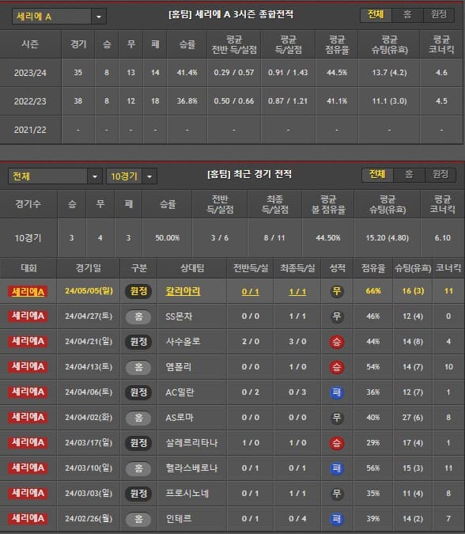Open the 1 / 1 final score link for 칼리아리
Image resolution: width=465 pixels, height=534 pixels.
click(297, 292)
